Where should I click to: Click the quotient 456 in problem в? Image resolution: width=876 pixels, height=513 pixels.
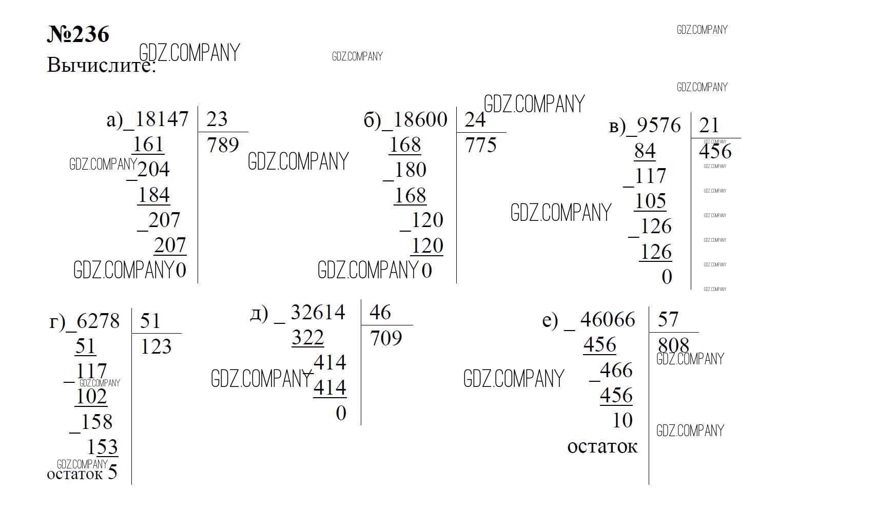pyautogui.click(x=715, y=151)
